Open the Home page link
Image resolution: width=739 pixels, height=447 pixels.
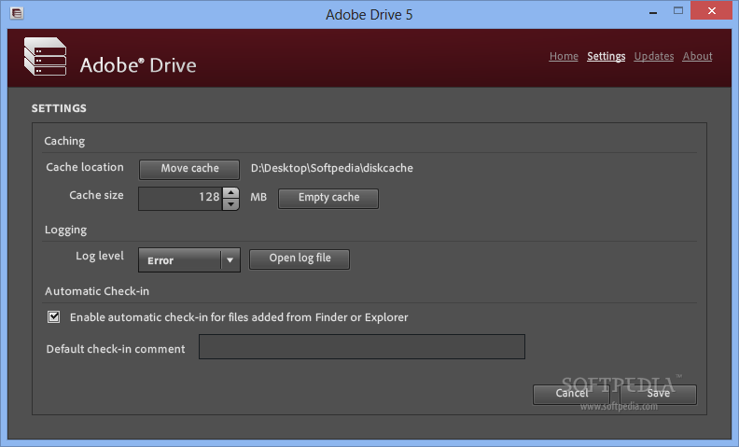[x=564, y=56]
